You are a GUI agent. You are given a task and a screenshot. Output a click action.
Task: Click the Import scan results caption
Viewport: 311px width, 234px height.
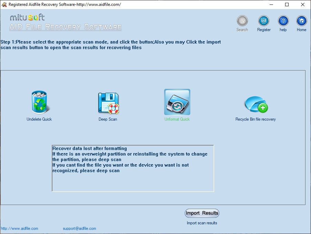202,223
